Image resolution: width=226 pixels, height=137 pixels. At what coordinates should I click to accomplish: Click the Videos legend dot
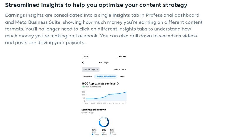[92, 134]
